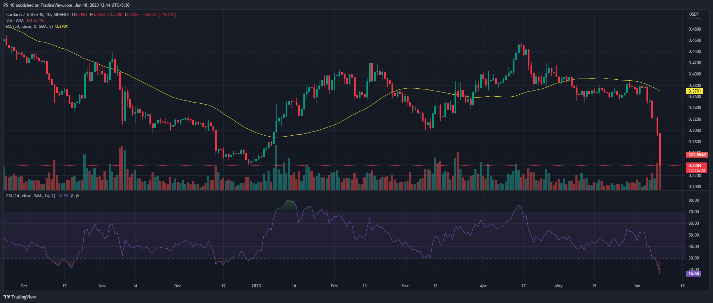This screenshot has width=713, height=303.
Task: Click the PS_10 published on TradingView.com header
Action: [x=67, y=5]
